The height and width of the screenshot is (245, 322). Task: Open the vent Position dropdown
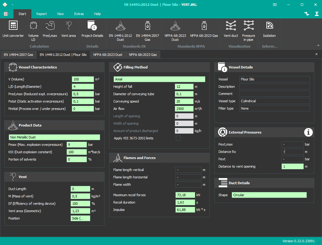pos(80,218)
